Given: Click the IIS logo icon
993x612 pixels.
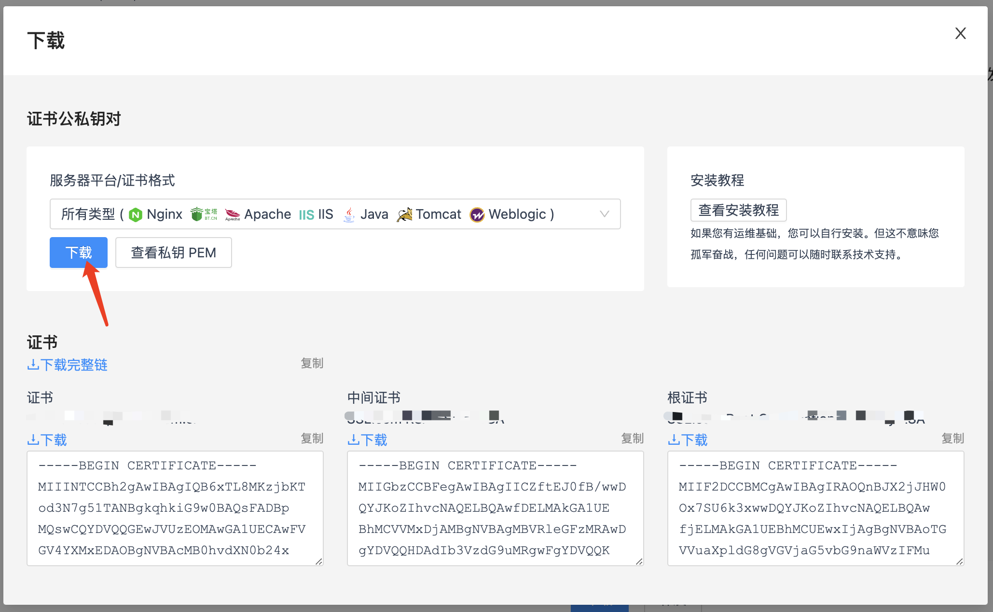Looking at the screenshot, I should [x=306, y=214].
